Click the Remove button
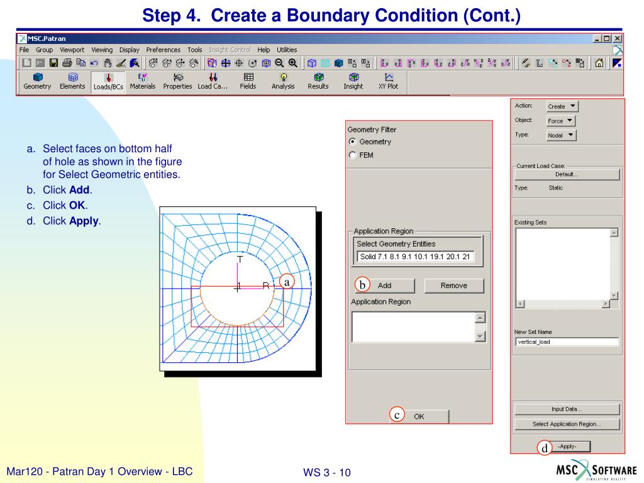The image size is (644, 483). pos(454,286)
